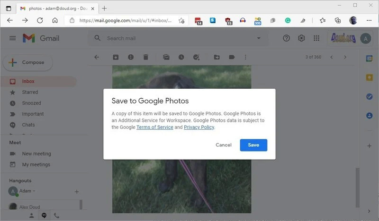The image size is (379, 221).
Task: Move email to folder icon
Action: (x=217, y=57)
